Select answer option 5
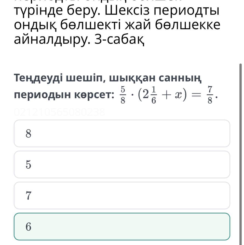This screenshot has width=244, height=245. 122,165
